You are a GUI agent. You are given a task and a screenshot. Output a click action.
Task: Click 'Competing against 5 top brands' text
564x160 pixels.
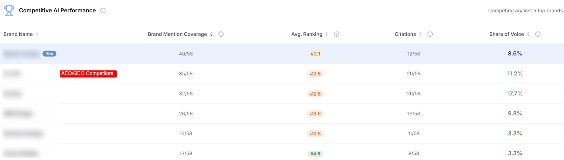coord(525,11)
